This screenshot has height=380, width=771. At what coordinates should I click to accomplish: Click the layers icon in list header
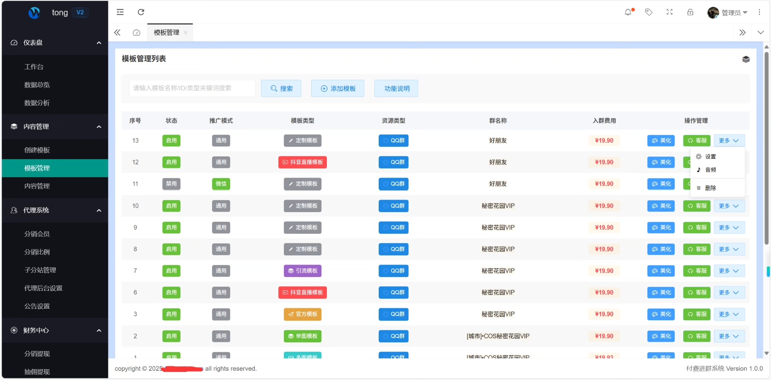click(746, 59)
